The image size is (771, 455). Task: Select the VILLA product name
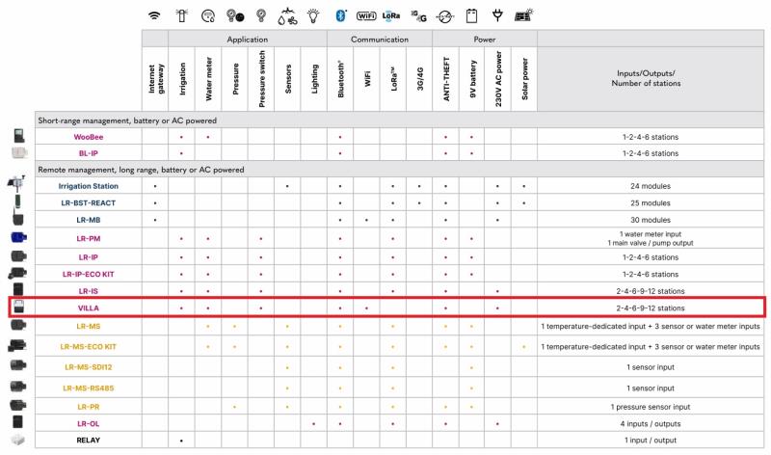tap(89, 307)
